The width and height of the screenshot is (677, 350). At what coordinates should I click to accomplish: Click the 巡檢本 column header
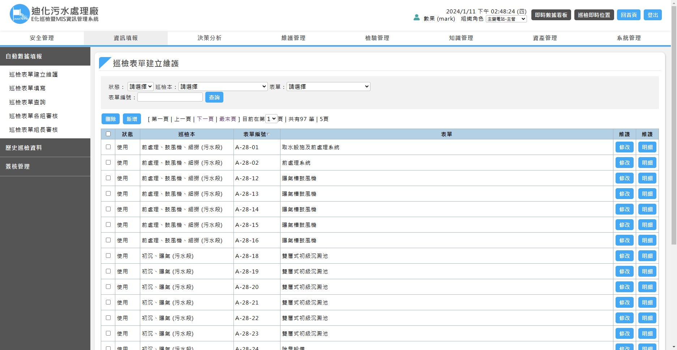coord(187,134)
